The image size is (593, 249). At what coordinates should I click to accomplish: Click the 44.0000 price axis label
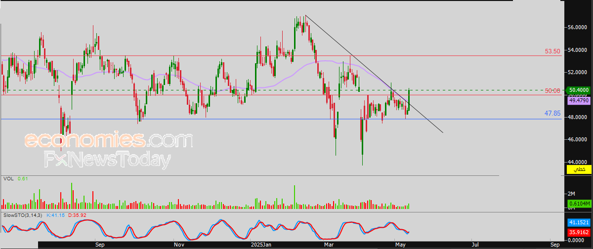tap(577, 162)
